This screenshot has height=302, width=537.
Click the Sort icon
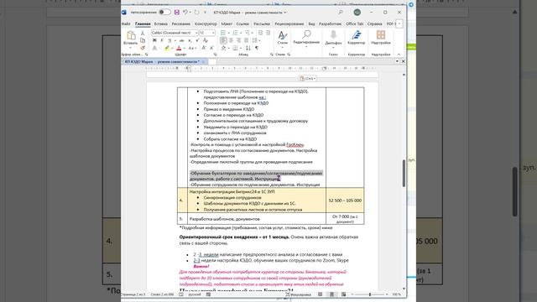(248, 49)
